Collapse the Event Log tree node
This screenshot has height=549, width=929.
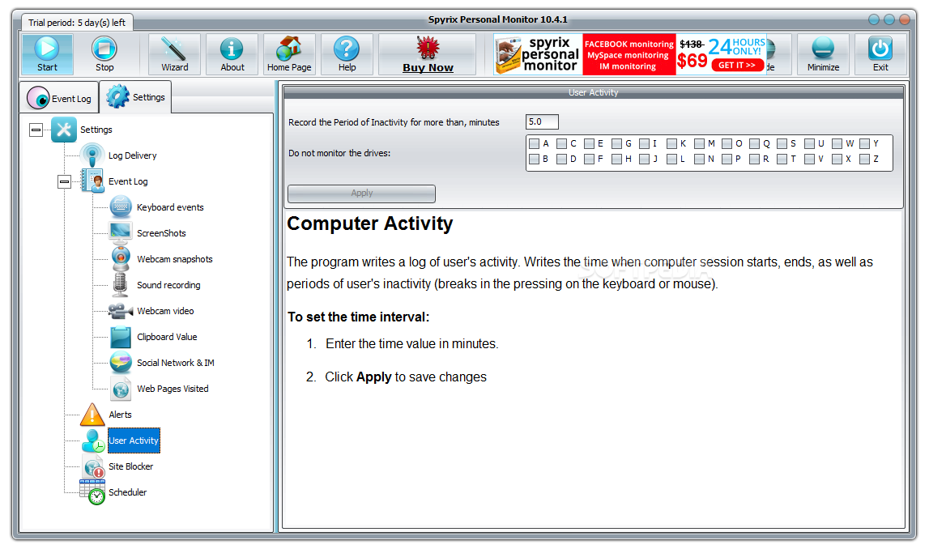pyautogui.click(x=64, y=181)
